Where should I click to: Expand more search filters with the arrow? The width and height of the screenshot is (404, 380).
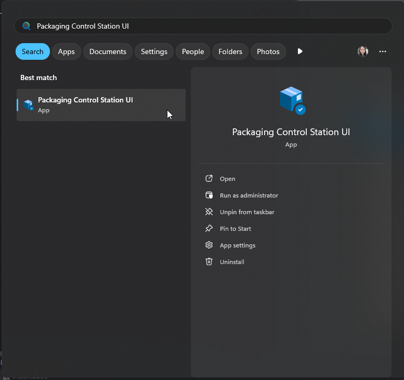click(x=300, y=51)
